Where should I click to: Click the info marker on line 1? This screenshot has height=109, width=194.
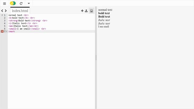pyautogui.click(x=2, y=15)
